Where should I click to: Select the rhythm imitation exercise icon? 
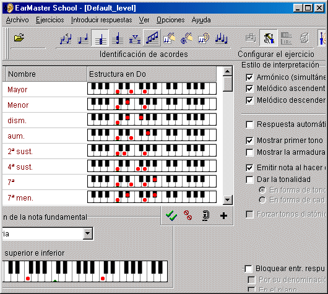(186, 38)
